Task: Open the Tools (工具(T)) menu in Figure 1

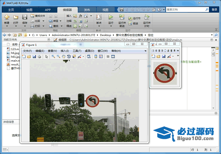Action: point(77,51)
